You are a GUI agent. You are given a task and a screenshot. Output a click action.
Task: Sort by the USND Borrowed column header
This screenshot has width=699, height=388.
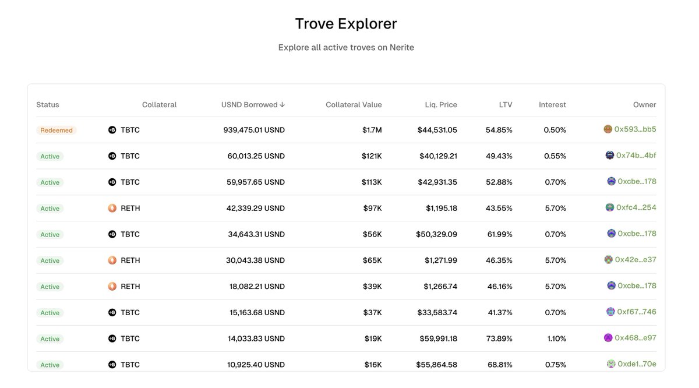pos(253,105)
